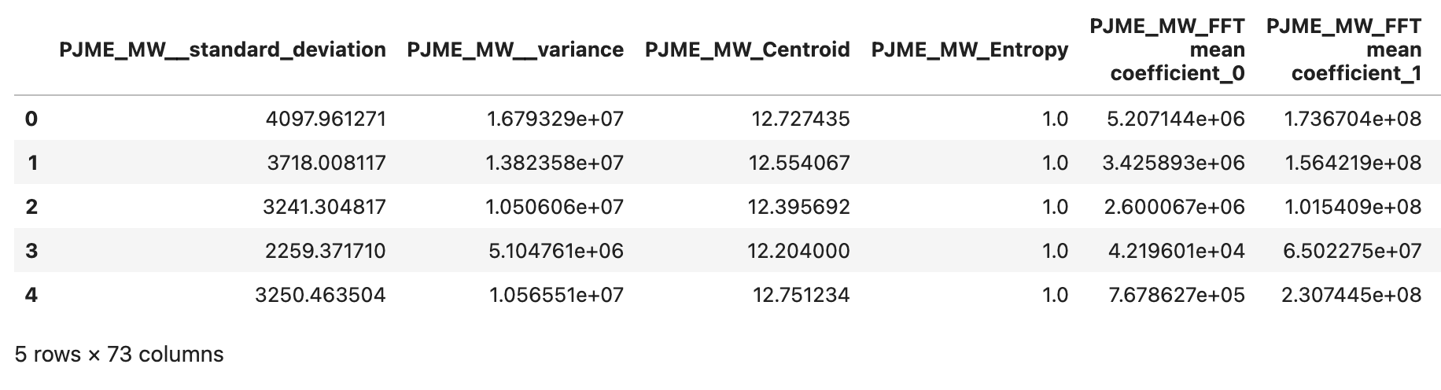
Task: Click row index 3
Action: (31, 251)
